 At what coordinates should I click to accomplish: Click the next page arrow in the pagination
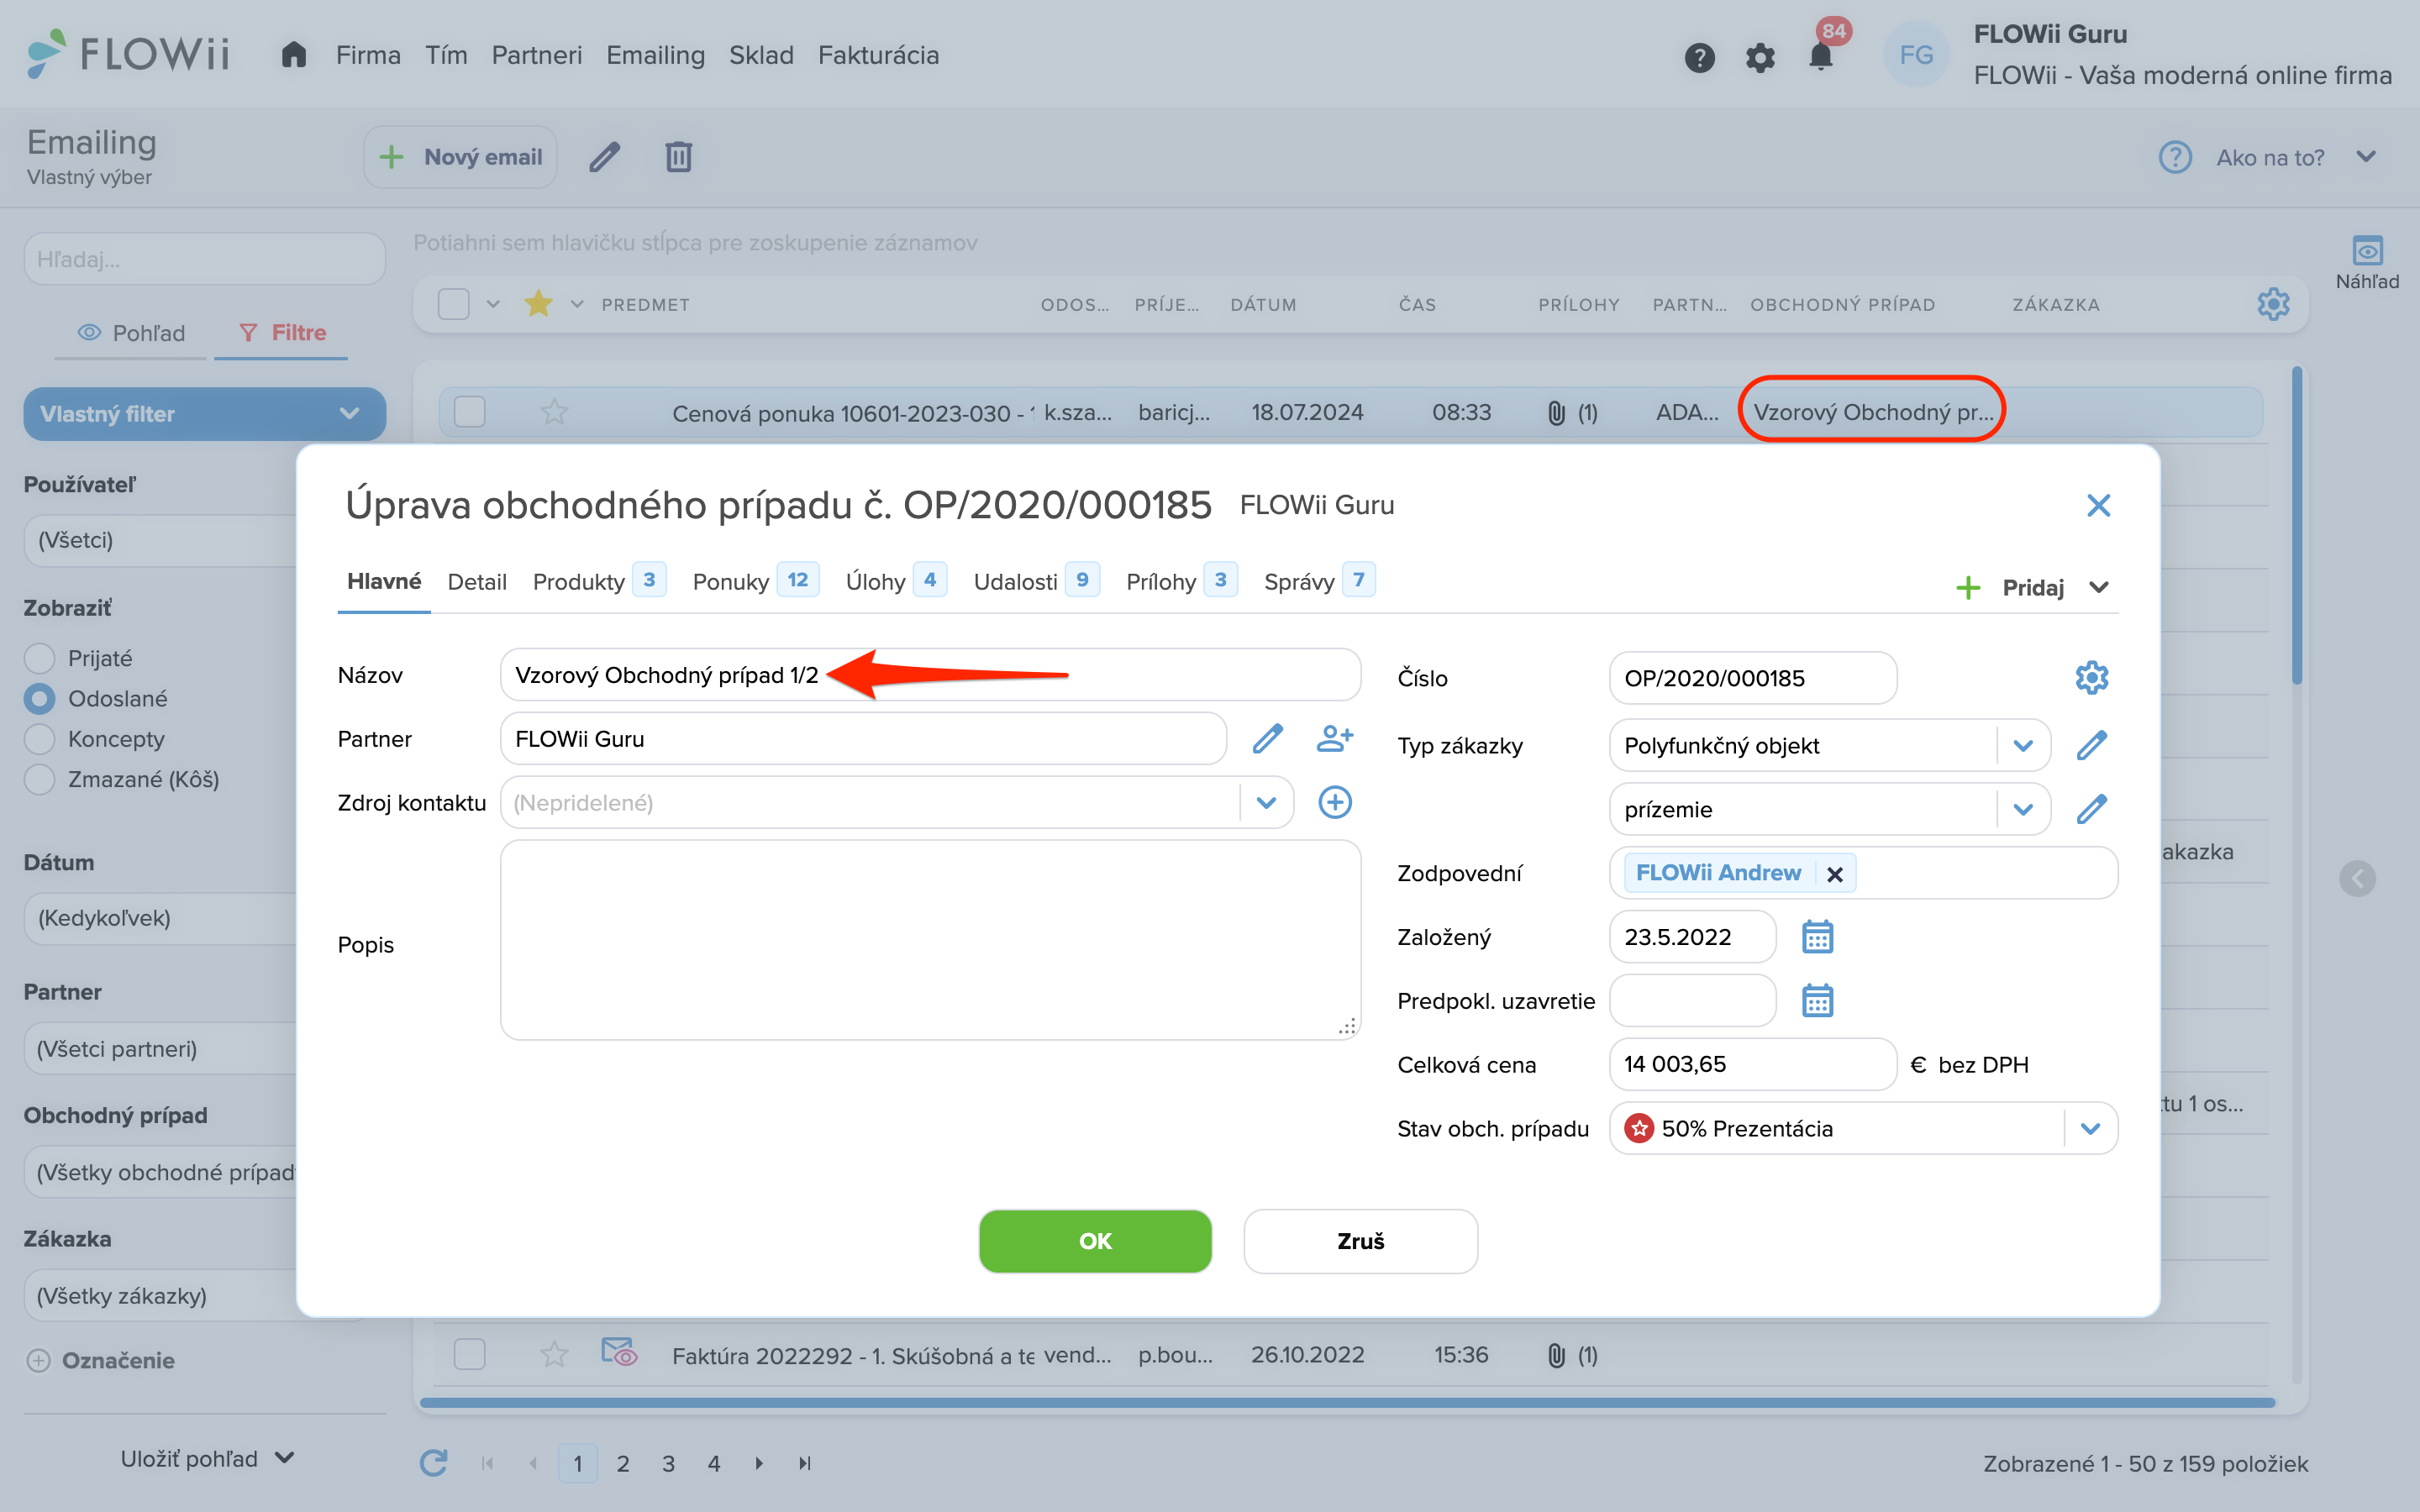click(759, 1463)
